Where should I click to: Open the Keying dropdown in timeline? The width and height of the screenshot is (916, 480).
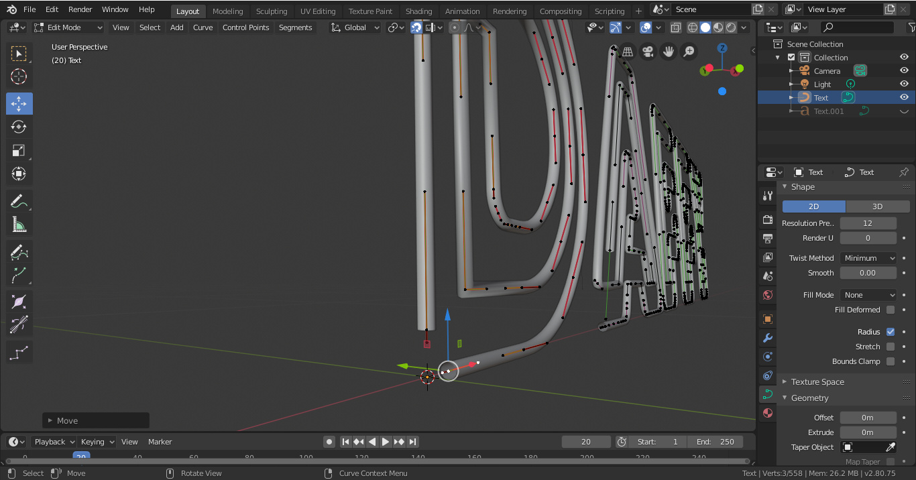pyautogui.click(x=97, y=442)
